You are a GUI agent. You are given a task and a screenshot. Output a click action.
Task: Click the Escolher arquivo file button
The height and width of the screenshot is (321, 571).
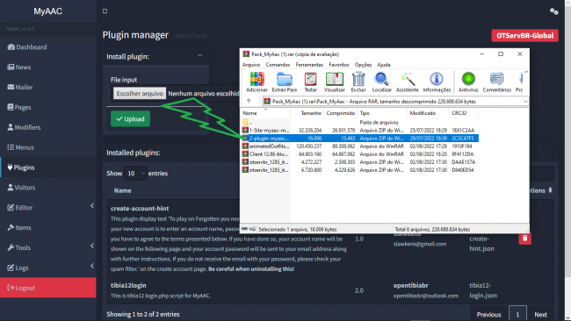pos(140,94)
